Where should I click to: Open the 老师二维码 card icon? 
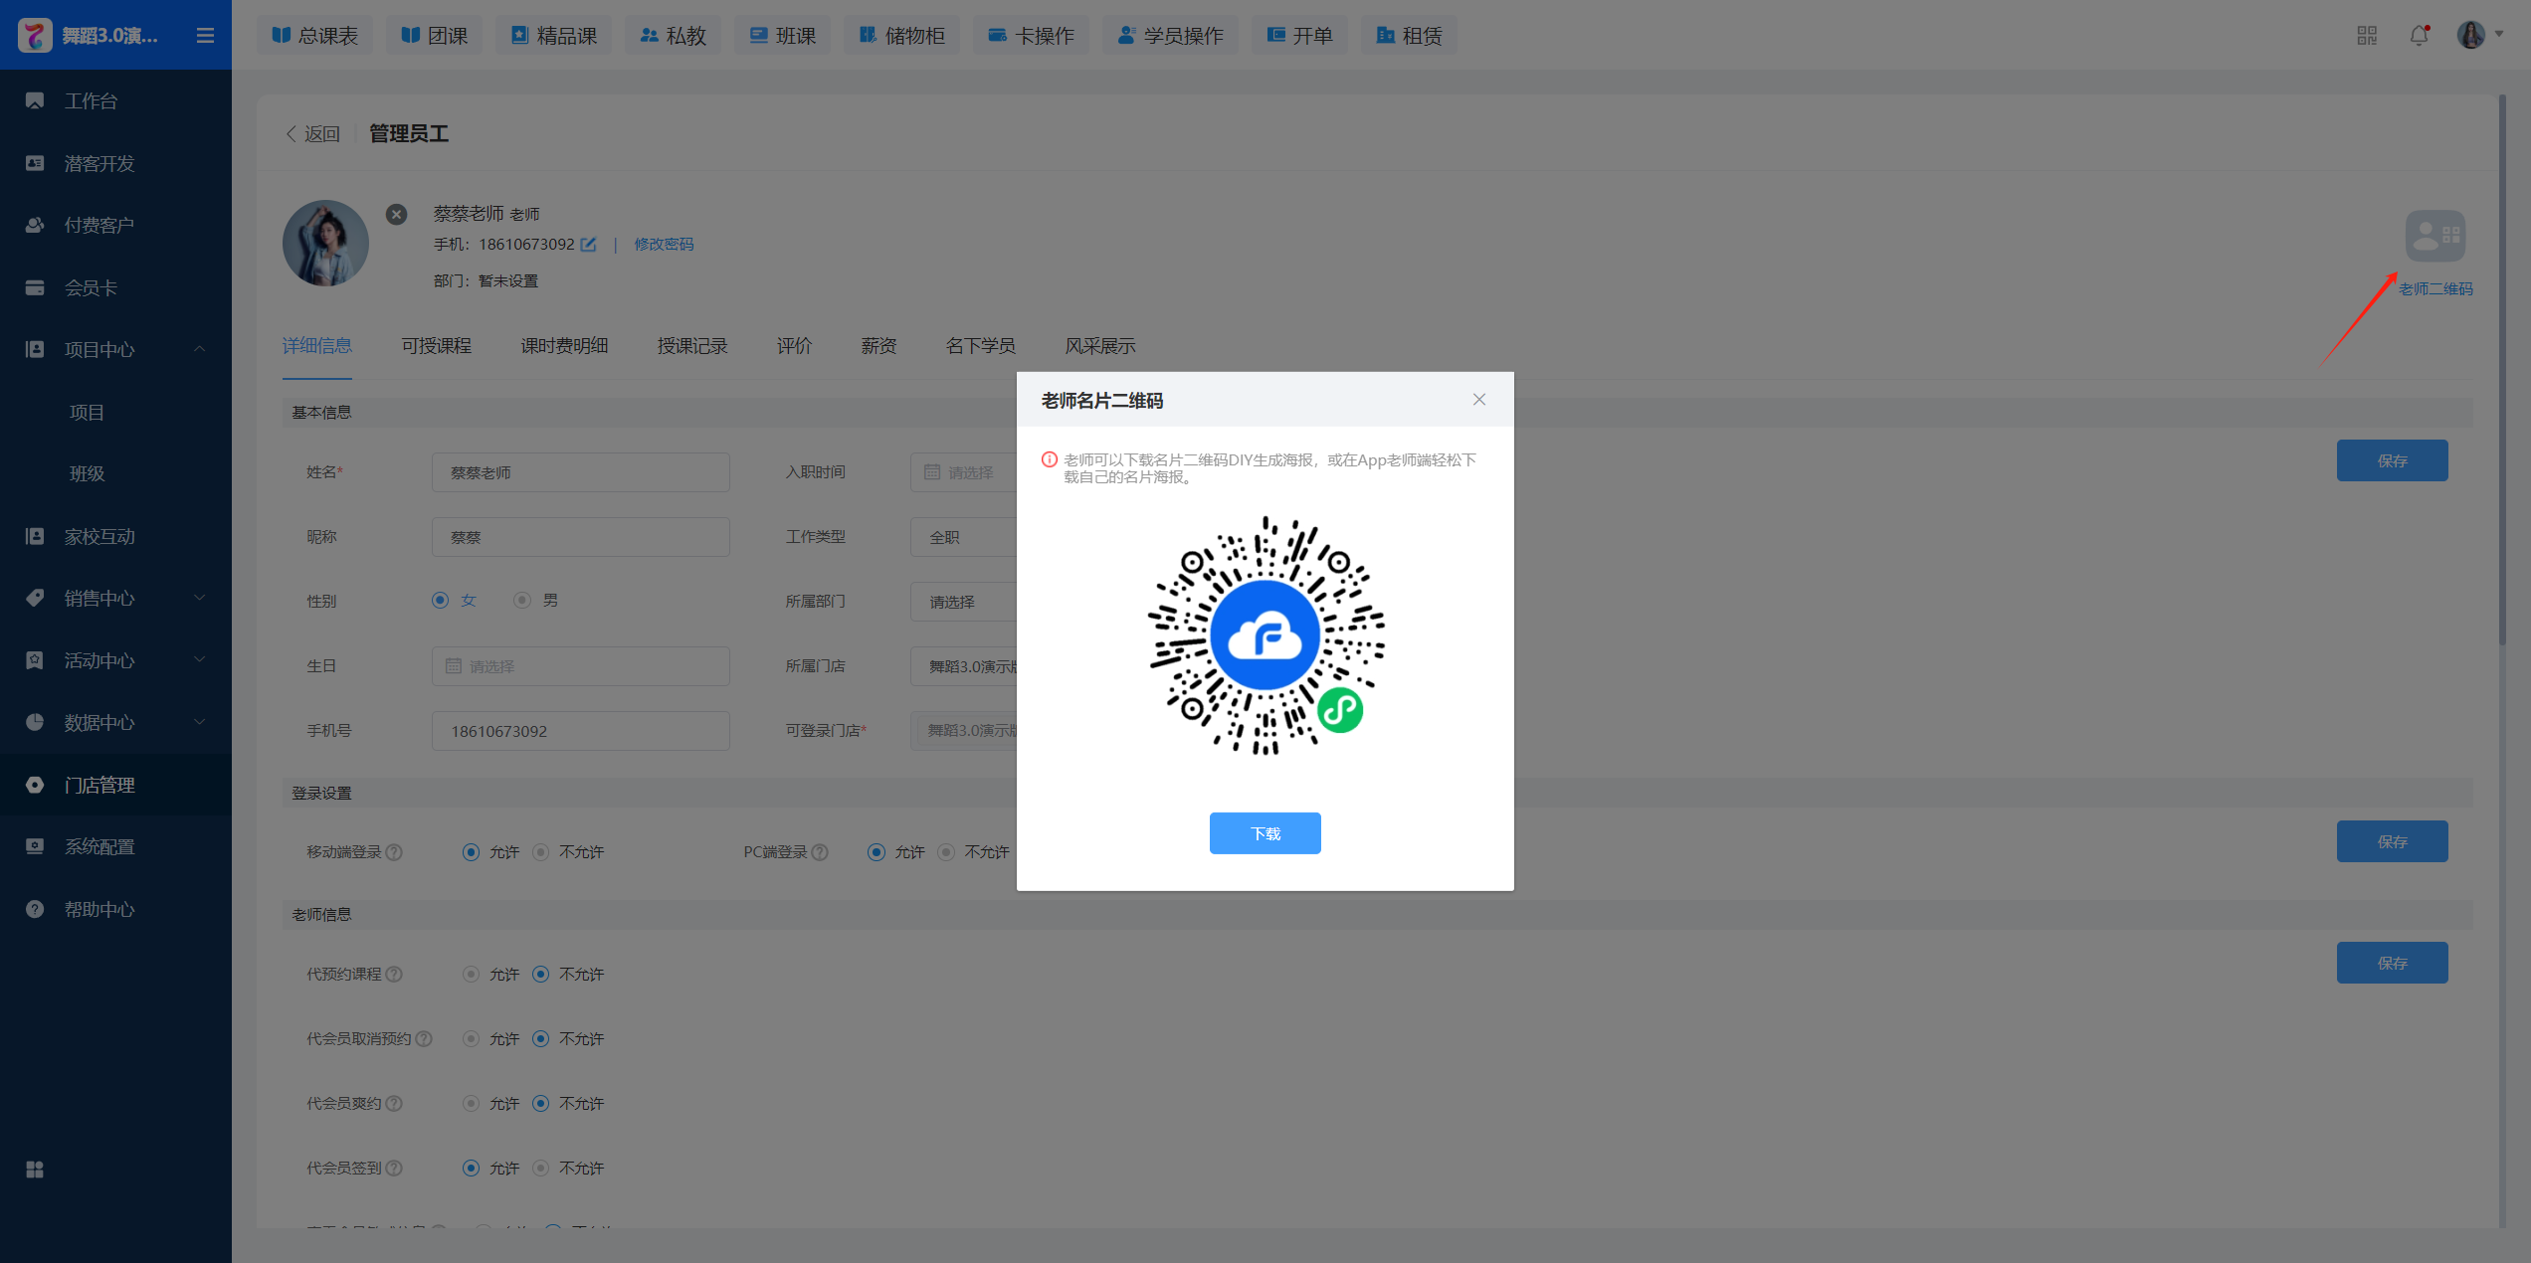tap(2435, 236)
